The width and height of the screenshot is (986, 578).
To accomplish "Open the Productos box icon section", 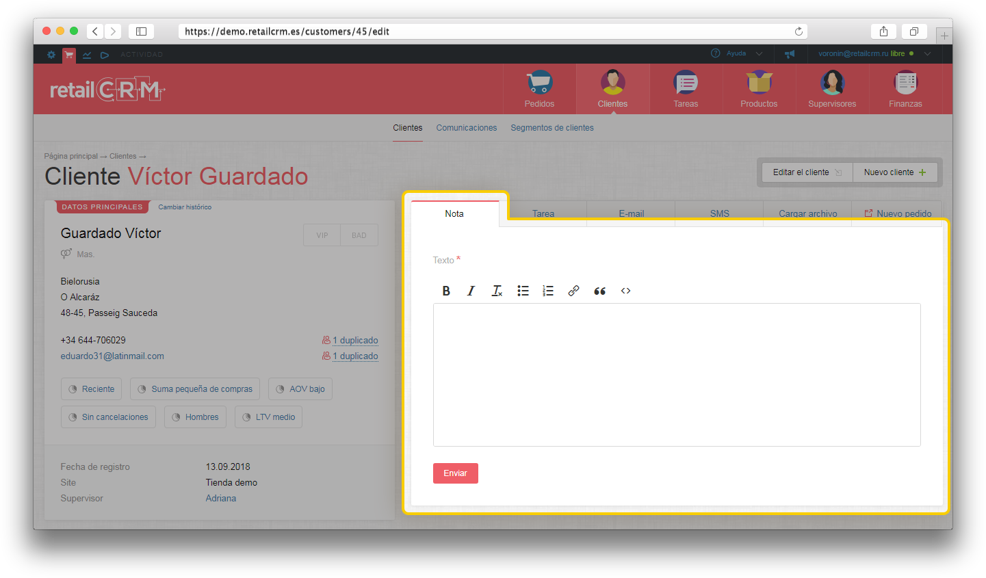I will [759, 89].
